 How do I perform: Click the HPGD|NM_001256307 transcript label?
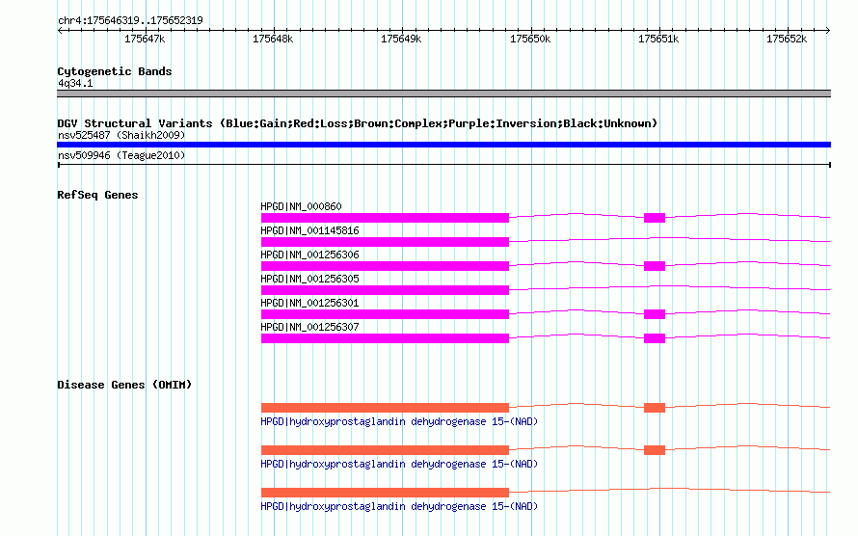pyautogui.click(x=309, y=327)
